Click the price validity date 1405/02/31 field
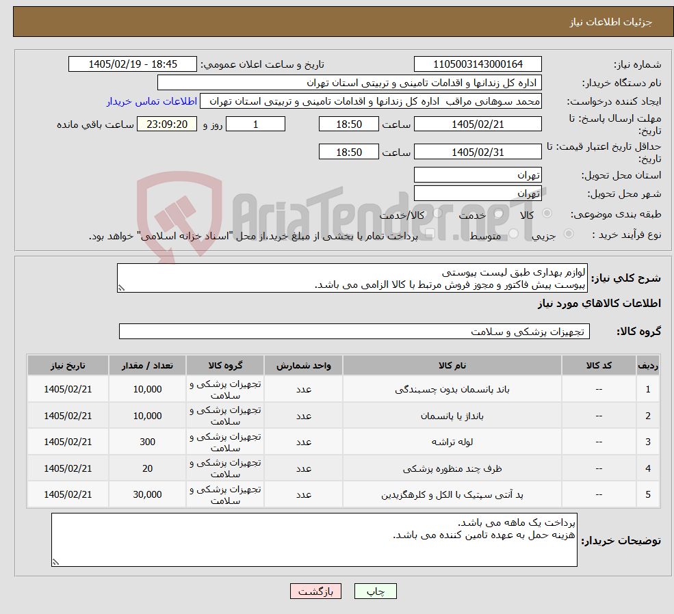 click(478, 152)
